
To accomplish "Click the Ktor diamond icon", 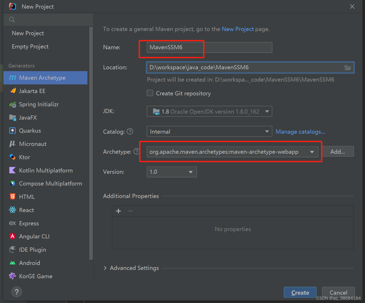I will click(13, 157).
